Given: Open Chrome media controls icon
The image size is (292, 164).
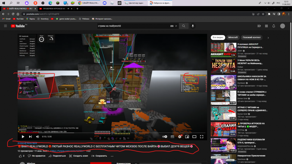Looking at the screenshot, I should tap(274, 14).
